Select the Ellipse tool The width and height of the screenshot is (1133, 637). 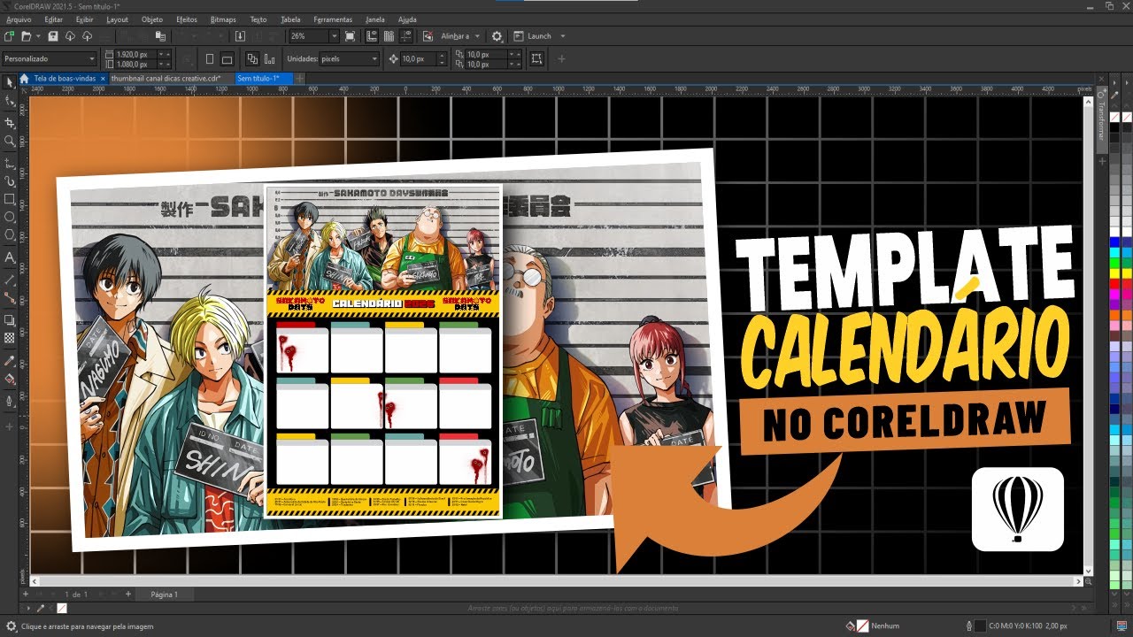click(10, 217)
